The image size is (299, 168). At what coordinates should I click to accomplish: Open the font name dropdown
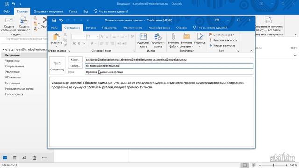point(85,36)
